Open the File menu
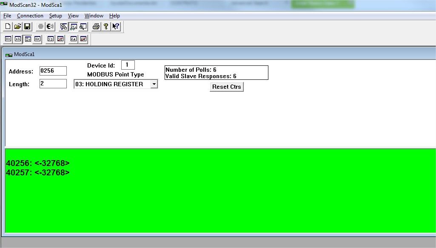The width and height of the screenshot is (436, 248). point(7,16)
